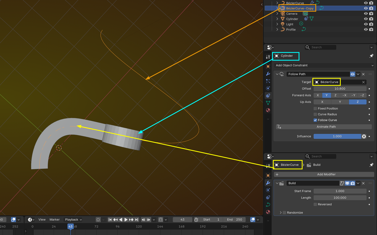
Task: Enable the Fixed Position checkbox
Action: pyautogui.click(x=315, y=108)
